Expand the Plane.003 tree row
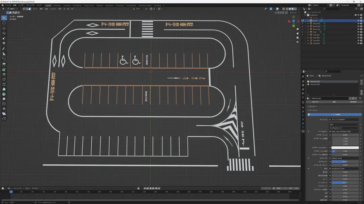This screenshot has width=364, height=204. coord(308,29)
